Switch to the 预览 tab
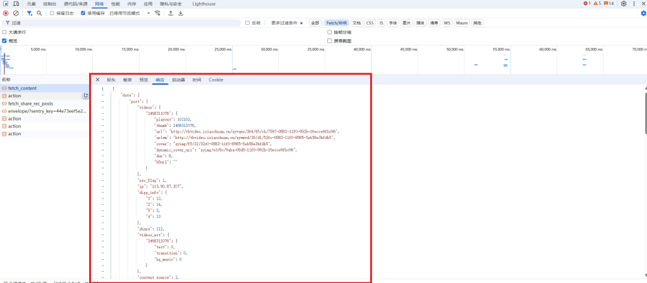 coord(143,80)
